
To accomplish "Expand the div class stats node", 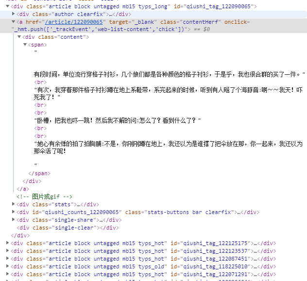I will point(13,204).
